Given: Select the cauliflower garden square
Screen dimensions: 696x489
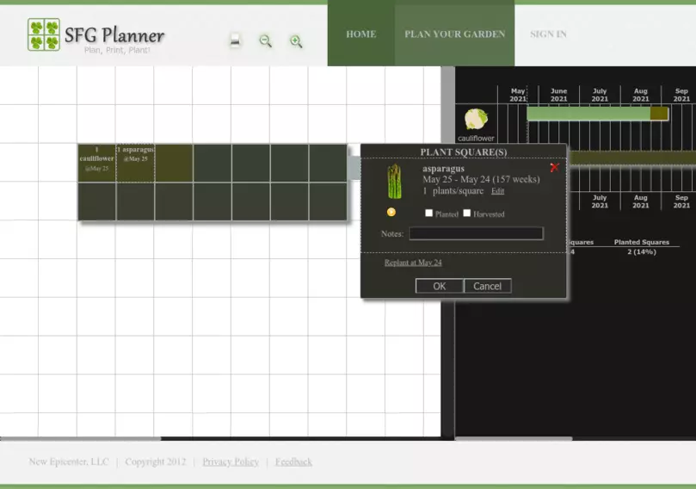Looking at the screenshot, I should [96, 162].
